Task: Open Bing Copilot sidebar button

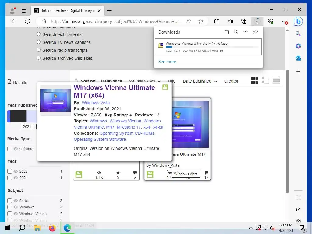Action: 298,21
